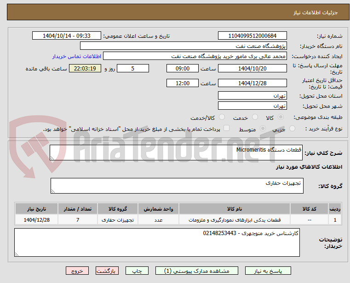The image size is (350, 283).
Task: Click the گروه کالا text area تجهیزات حفاری
Action: point(177,186)
